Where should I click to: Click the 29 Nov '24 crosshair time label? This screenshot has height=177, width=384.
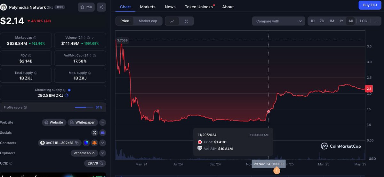[x=269, y=164]
